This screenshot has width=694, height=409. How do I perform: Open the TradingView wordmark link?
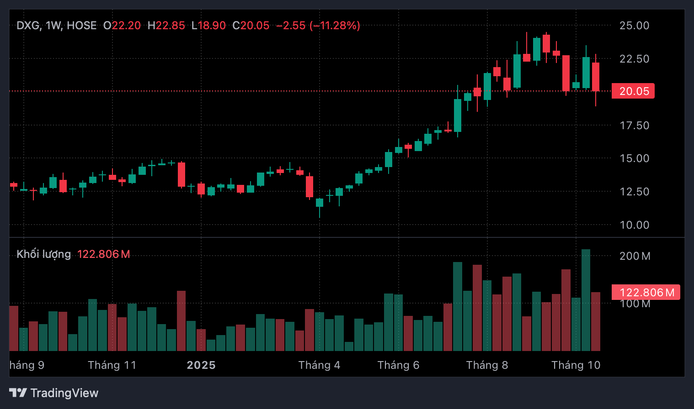click(x=64, y=393)
